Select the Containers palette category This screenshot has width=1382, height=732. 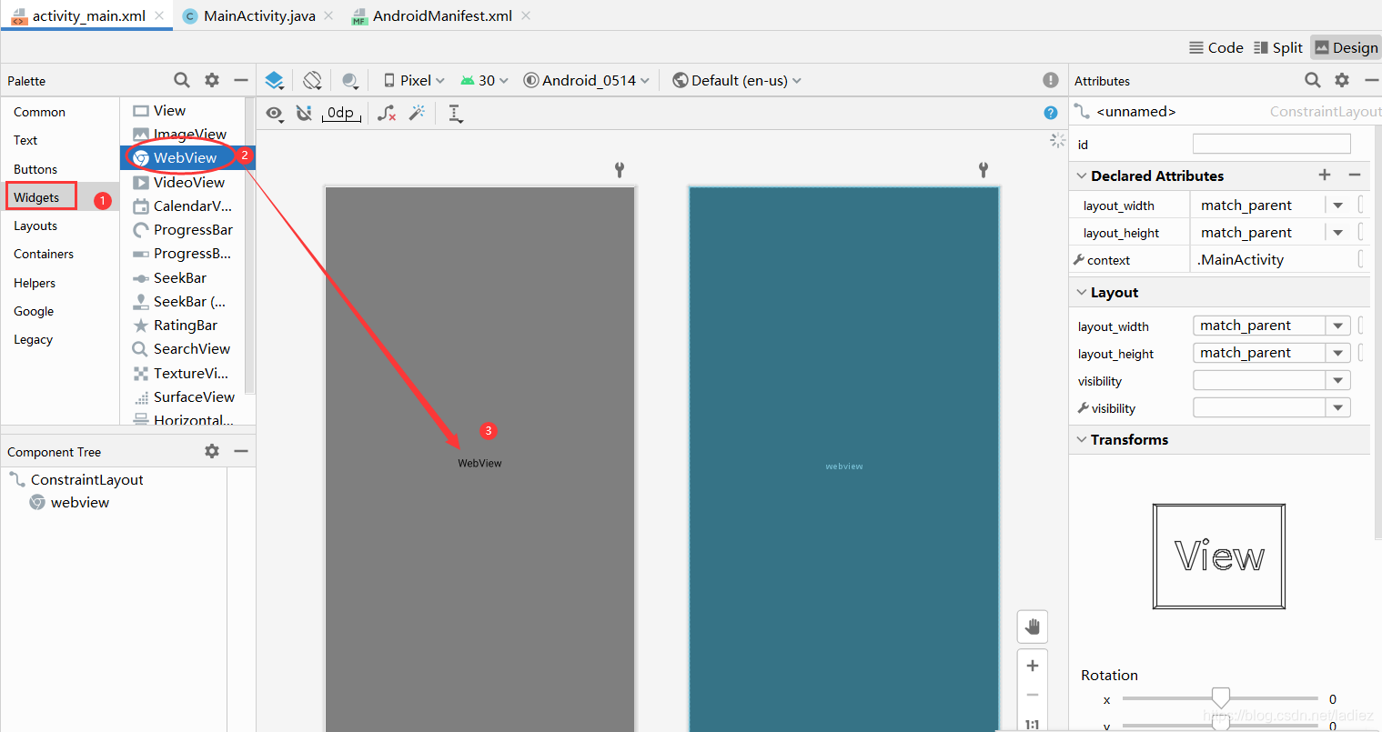coord(44,254)
